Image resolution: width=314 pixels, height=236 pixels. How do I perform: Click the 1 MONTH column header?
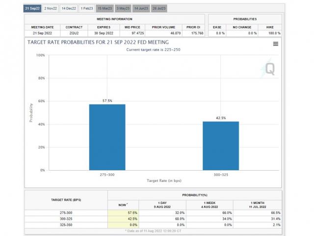(257, 205)
